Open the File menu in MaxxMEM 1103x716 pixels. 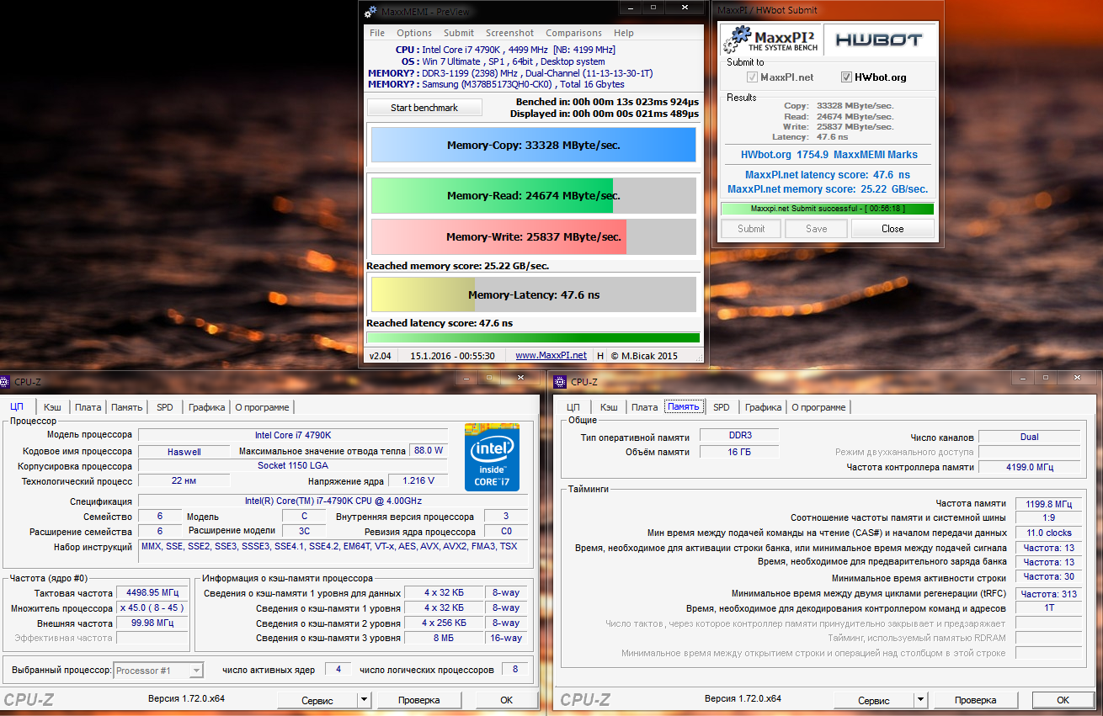tap(377, 33)
